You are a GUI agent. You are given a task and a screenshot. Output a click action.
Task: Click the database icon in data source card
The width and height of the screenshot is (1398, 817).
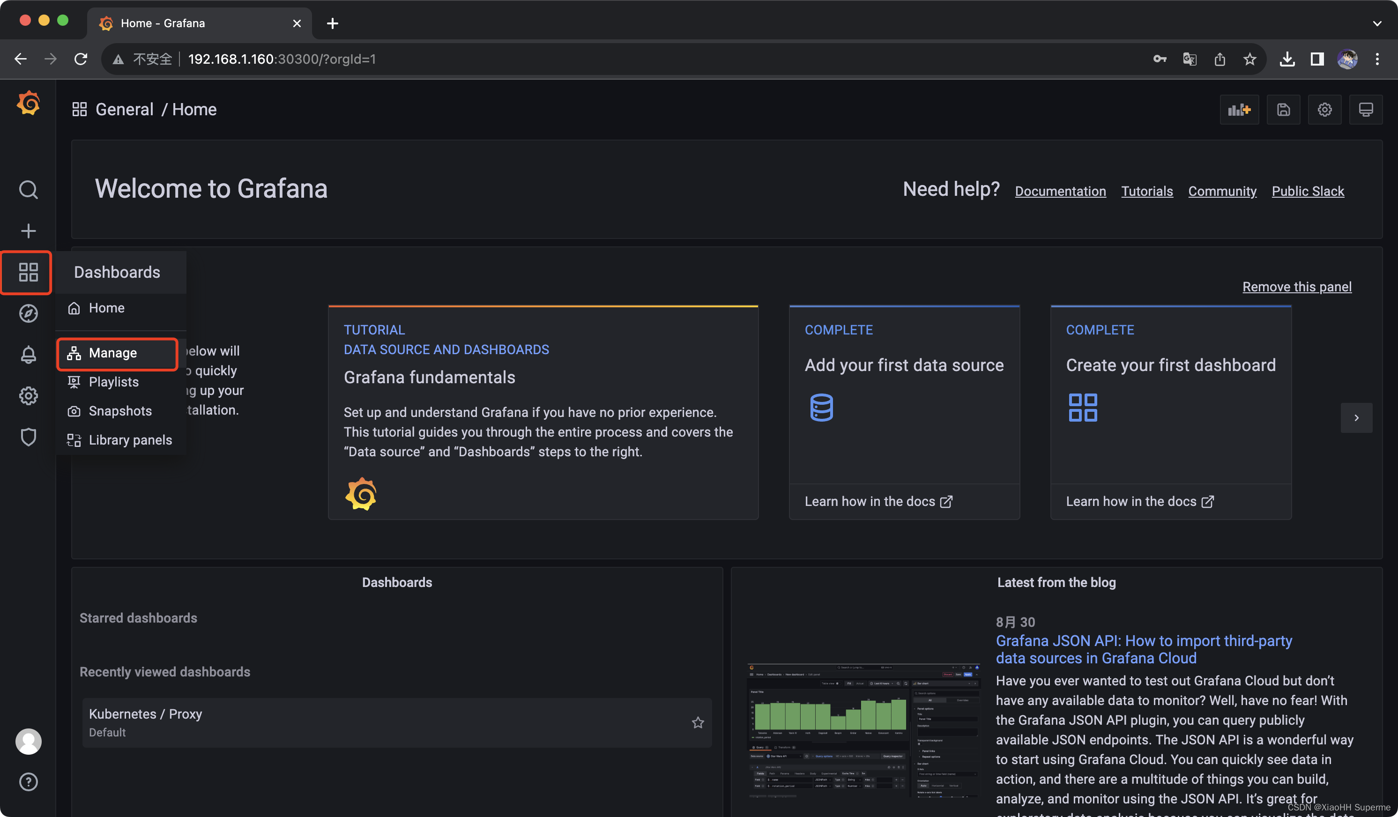point(821,407)
